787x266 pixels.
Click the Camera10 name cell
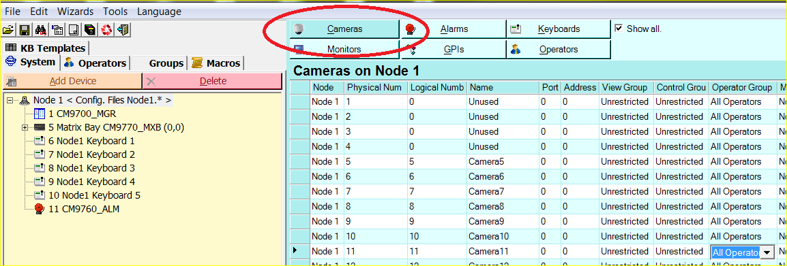click(x=503, y=237)
